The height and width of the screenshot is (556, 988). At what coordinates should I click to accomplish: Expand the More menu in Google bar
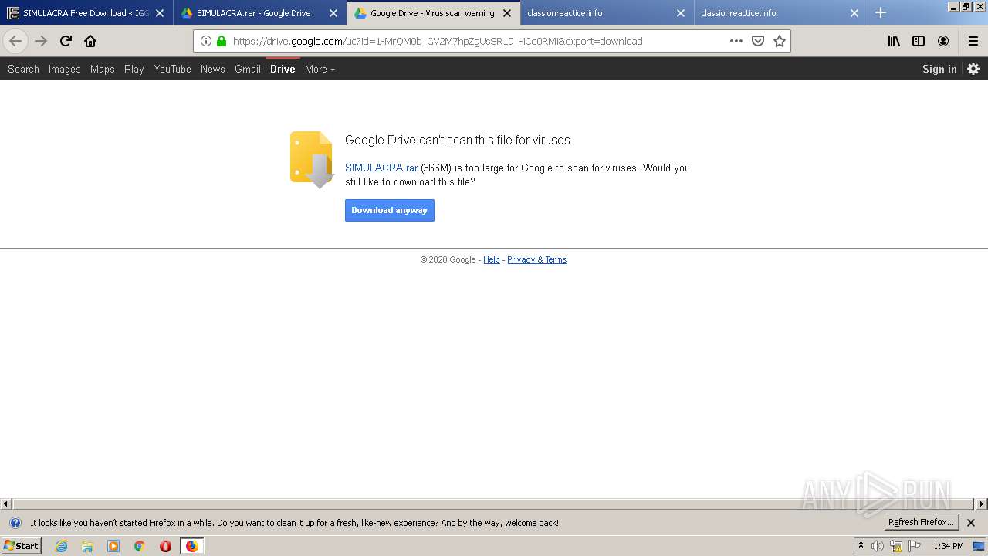coord(320,69)
